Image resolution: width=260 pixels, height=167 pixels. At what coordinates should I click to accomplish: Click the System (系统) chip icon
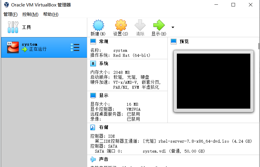[x=93, y=64]
